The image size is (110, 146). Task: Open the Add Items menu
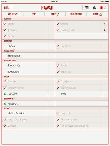[13, 14]
